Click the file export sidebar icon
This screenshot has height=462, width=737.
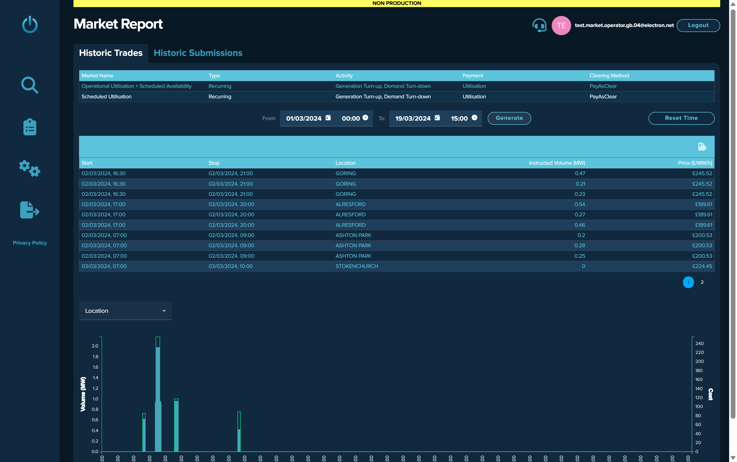coord(30,210)
